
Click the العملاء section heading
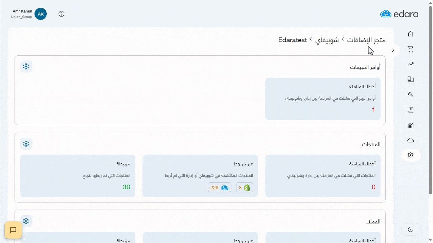click(x=373, y=221)
